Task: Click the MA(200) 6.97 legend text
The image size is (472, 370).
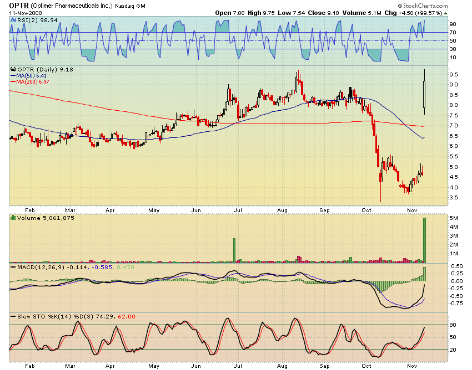Action: [33, 81]
